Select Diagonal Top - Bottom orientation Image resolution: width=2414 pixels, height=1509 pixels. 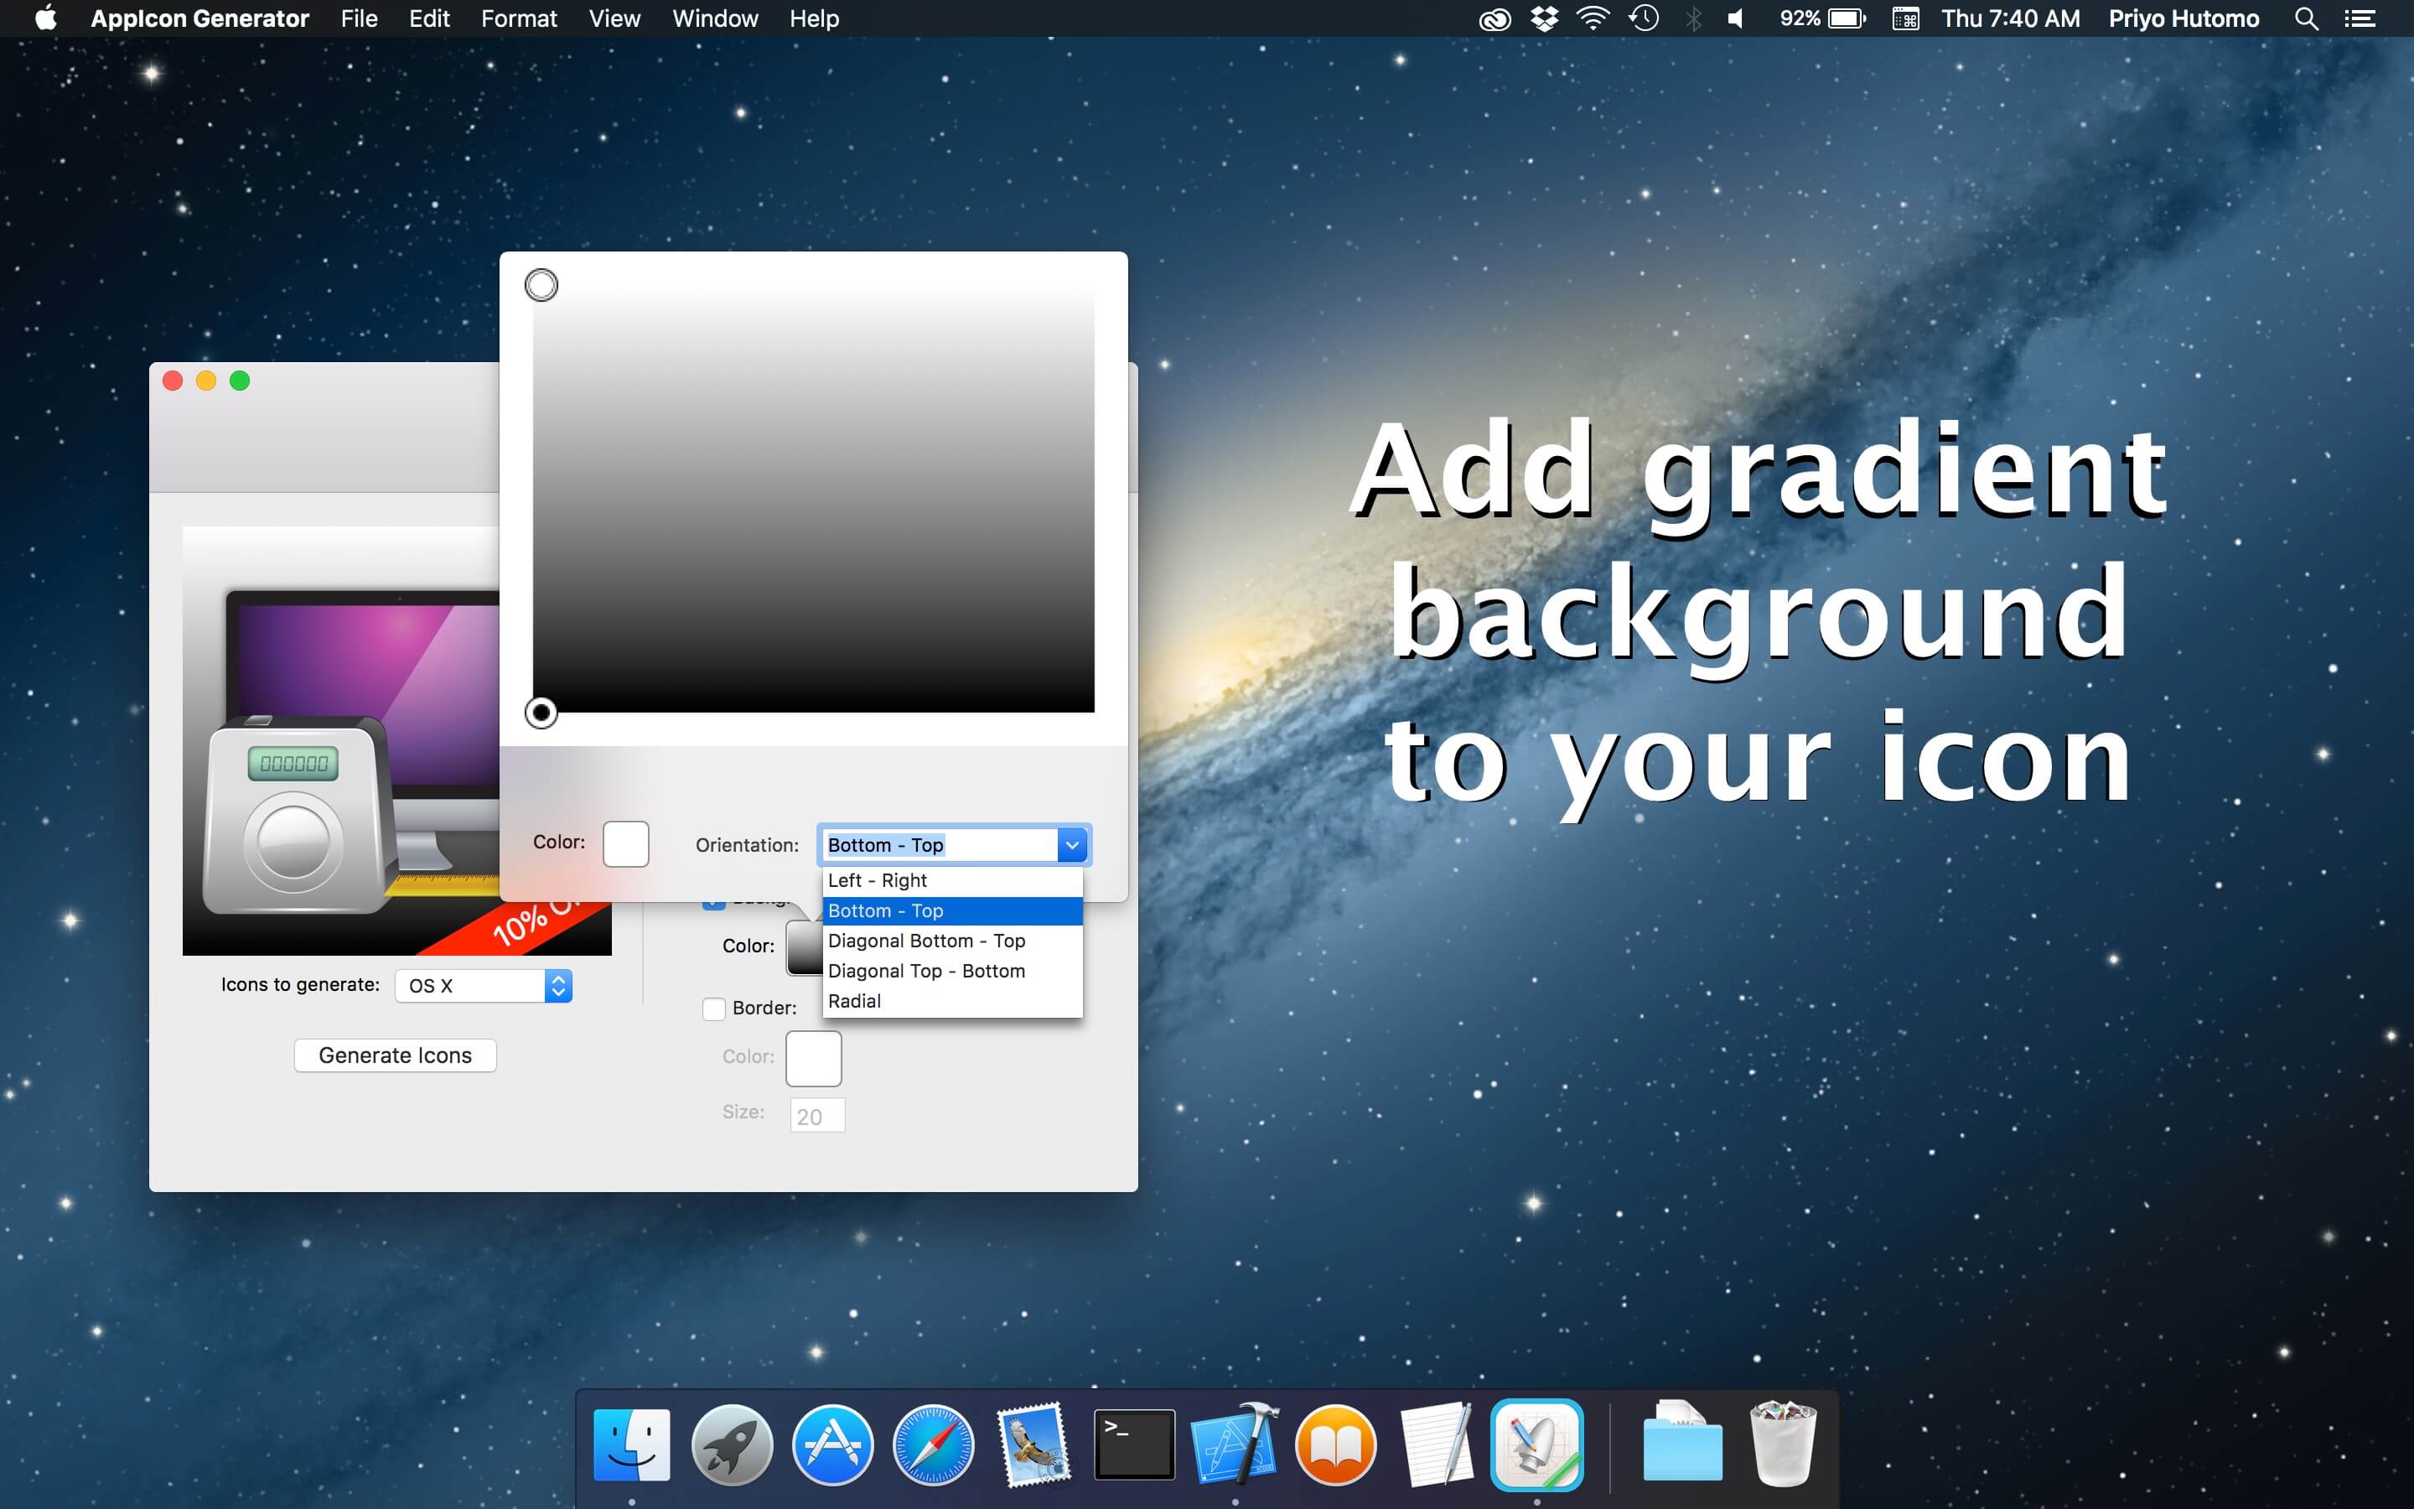(x=925, y=970)
